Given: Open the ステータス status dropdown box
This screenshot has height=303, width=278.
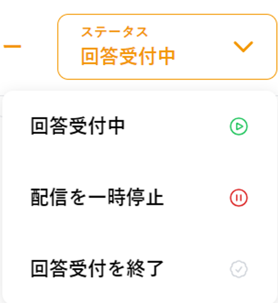Looking at the screenshot, I should [167, 47].
